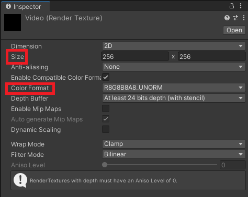The width and height of the screenshot is (248, 197).
Task: Lock the Inspector panel
Action: tap(231, 6)
